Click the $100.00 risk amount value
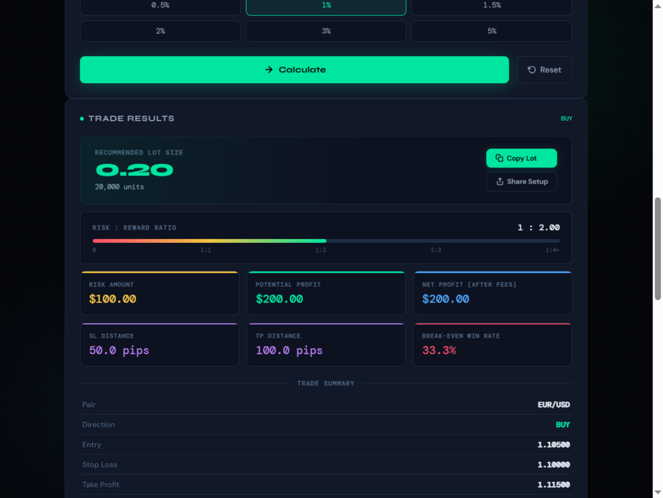The width and height of the screenshot is (663, 498). click(x=112, y=299)
